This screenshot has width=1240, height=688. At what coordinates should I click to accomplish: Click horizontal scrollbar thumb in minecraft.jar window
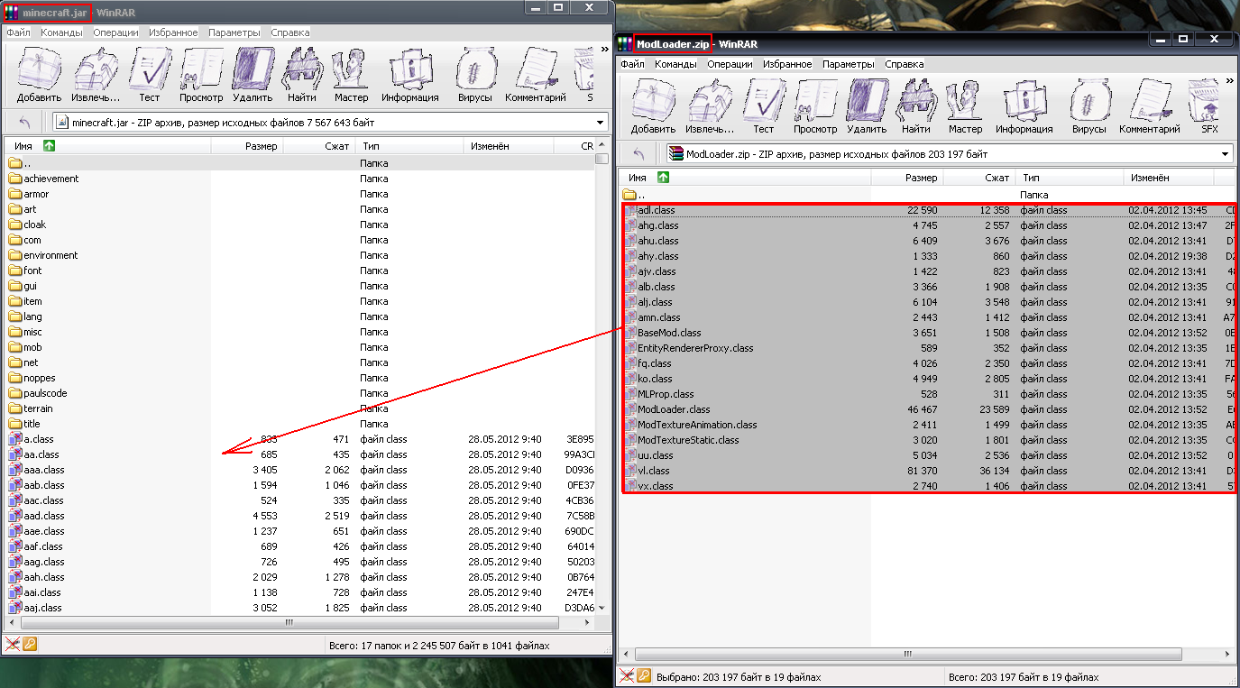(x=289, y=622)
